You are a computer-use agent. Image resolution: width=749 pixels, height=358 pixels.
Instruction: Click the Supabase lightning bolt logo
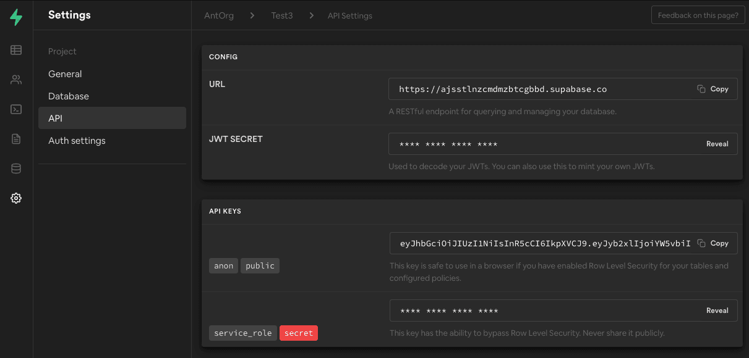tap(16, 17)
